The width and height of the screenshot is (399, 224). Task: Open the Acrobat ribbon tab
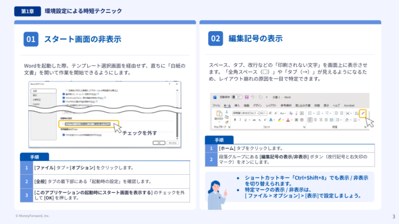click(x=349, y=105)
